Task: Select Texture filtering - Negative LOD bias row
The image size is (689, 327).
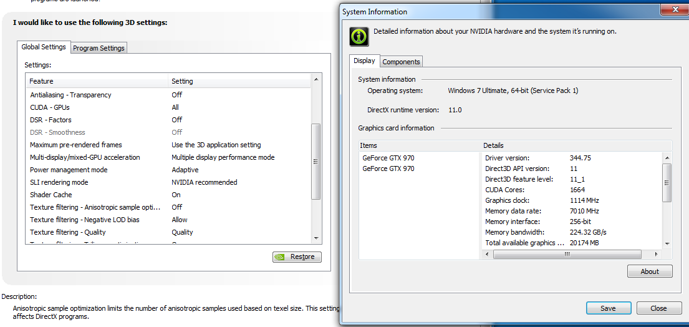Action: (x=168, y=219)
